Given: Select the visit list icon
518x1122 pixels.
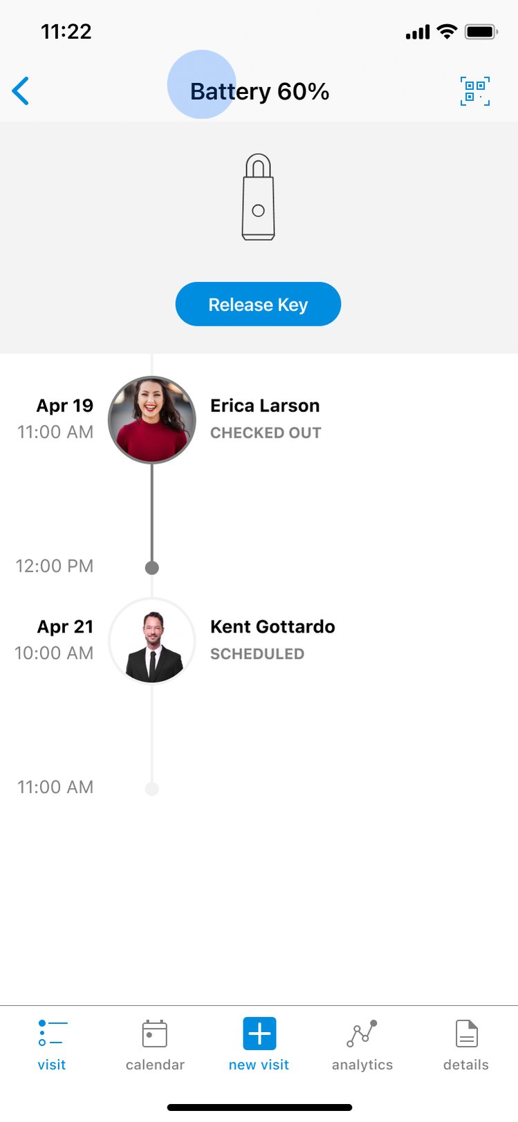Looking at the screenshot, I should coord(52,1034).
